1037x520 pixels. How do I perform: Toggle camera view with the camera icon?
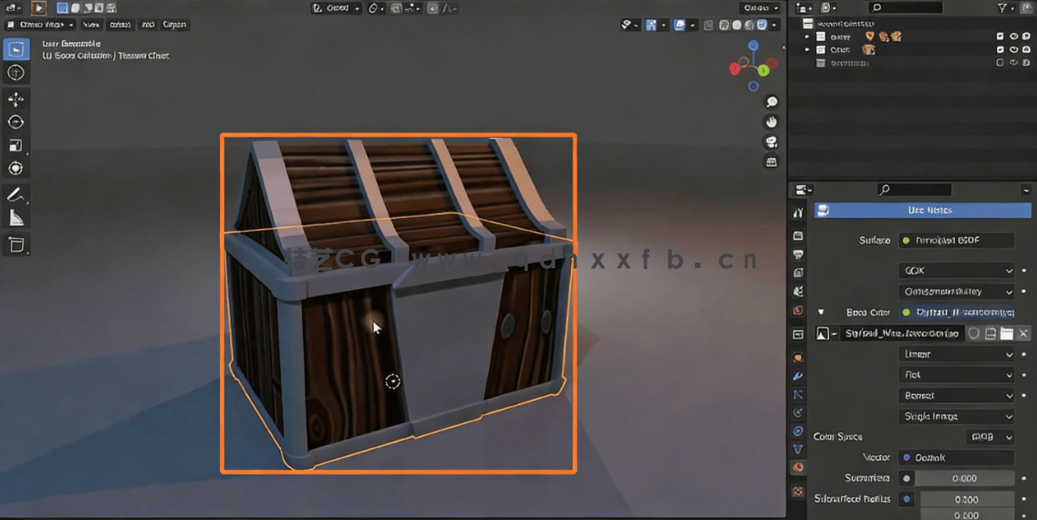771,141
